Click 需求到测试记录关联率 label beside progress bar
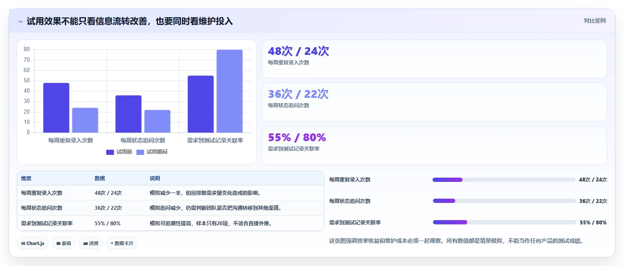Viewport: 624px width, 266px height. coord(355,223)
